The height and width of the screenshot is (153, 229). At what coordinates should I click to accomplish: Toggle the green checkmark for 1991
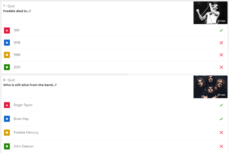point(221,30)
